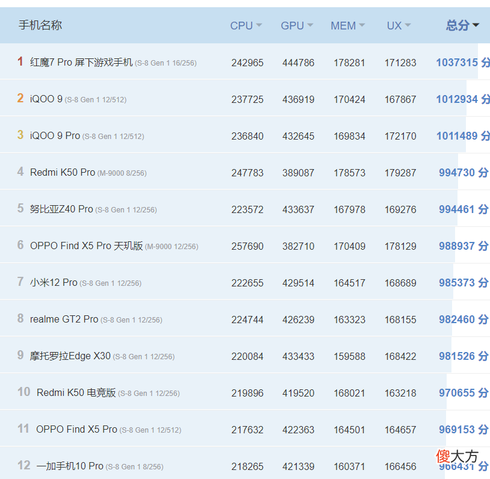Click total score 1037315 分
This screenshot has height=479, width=490.
pos(463,63)
